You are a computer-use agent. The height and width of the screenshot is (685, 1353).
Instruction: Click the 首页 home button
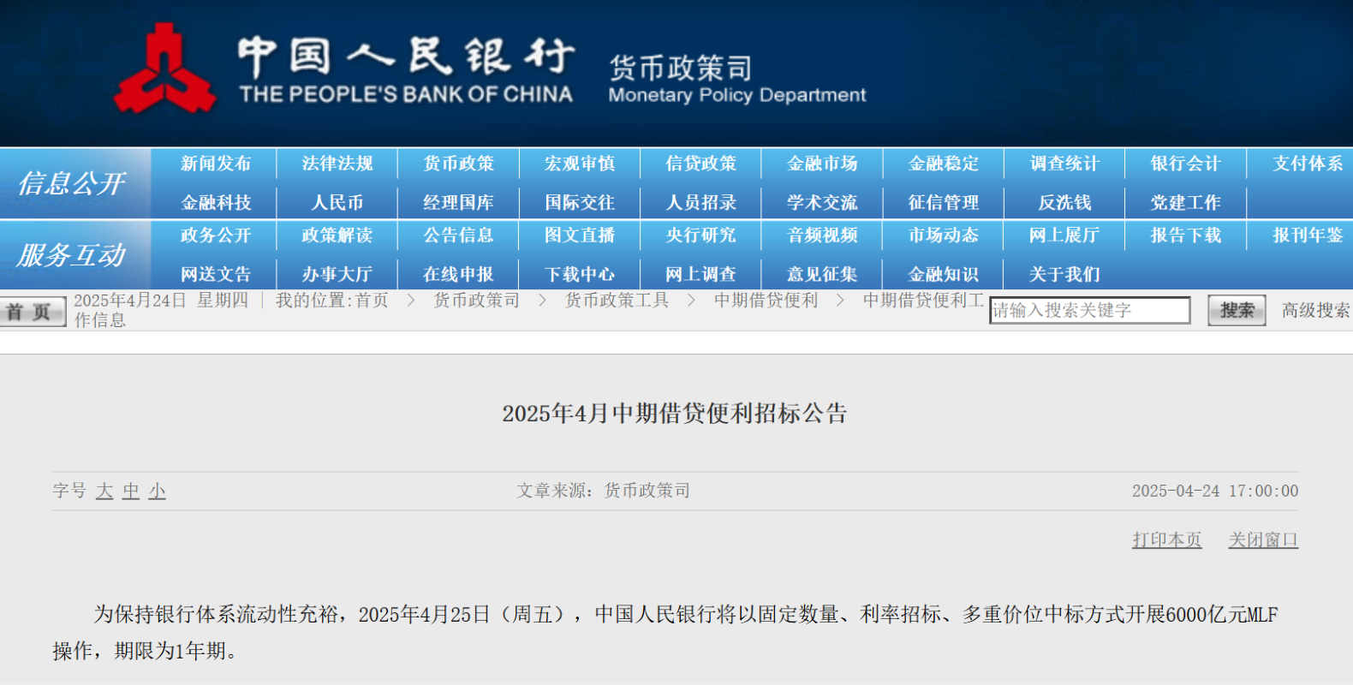(32, 313)
